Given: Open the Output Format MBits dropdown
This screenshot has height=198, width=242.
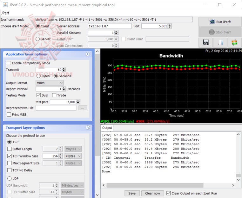Looking at the screenshot, I should click(50, 83).
